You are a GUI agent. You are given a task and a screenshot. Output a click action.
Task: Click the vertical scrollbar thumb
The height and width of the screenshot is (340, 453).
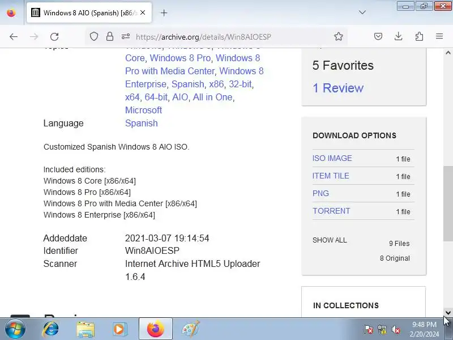(448, 203)
